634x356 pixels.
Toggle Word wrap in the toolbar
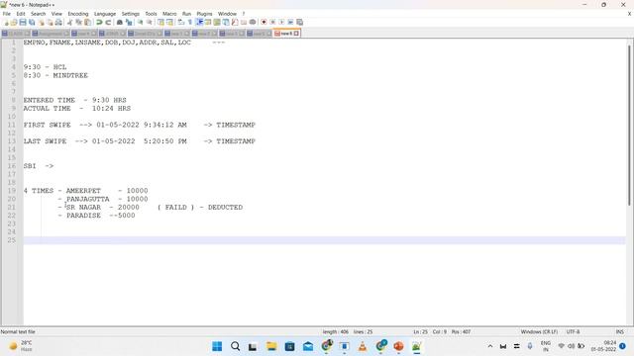point(181,22)
